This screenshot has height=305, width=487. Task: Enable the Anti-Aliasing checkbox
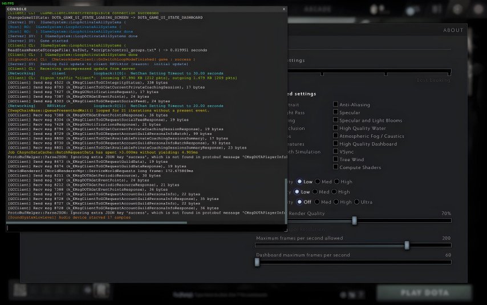click(x=336, y=105)
